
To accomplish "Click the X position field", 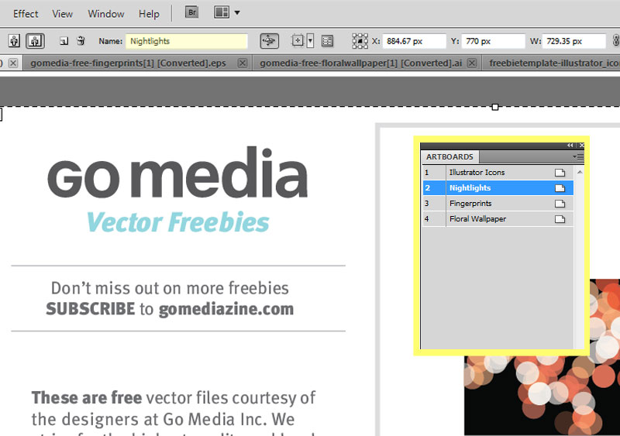I will (x=414, y=41).
